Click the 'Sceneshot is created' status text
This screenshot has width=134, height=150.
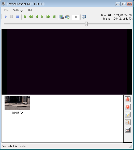click(x=14, y=146)
